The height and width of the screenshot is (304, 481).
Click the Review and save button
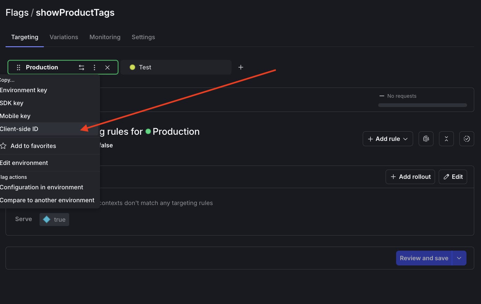(424, 258)
